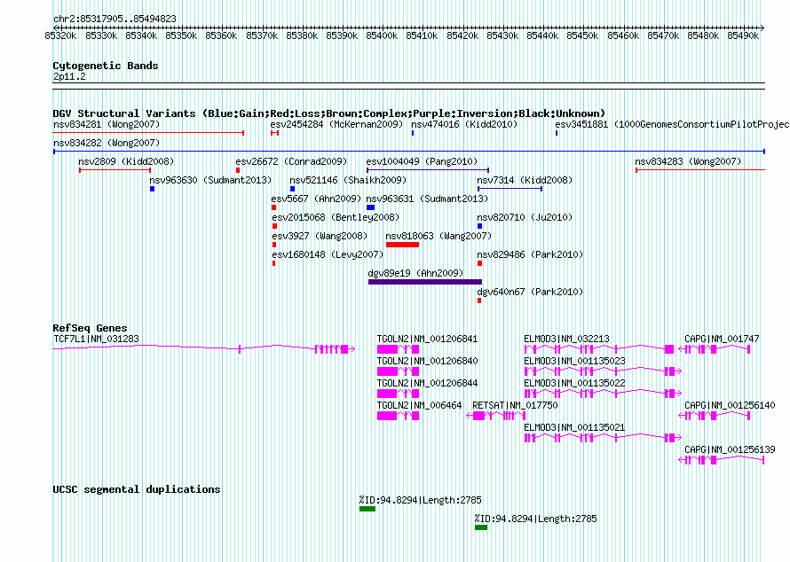Open the nsv963631 (Sudmant2013) label
Screen dimensions: 790x562
tap(427, 199)
